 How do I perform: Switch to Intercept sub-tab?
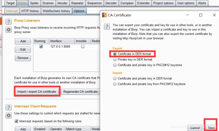(x=12, y=11)
